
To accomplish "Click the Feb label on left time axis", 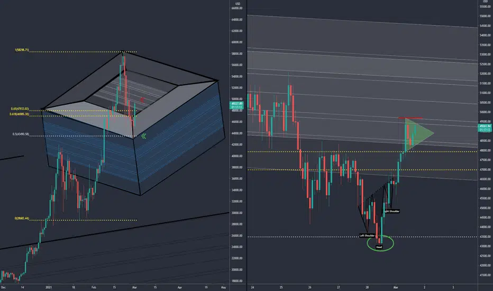I will click(94, 287).
